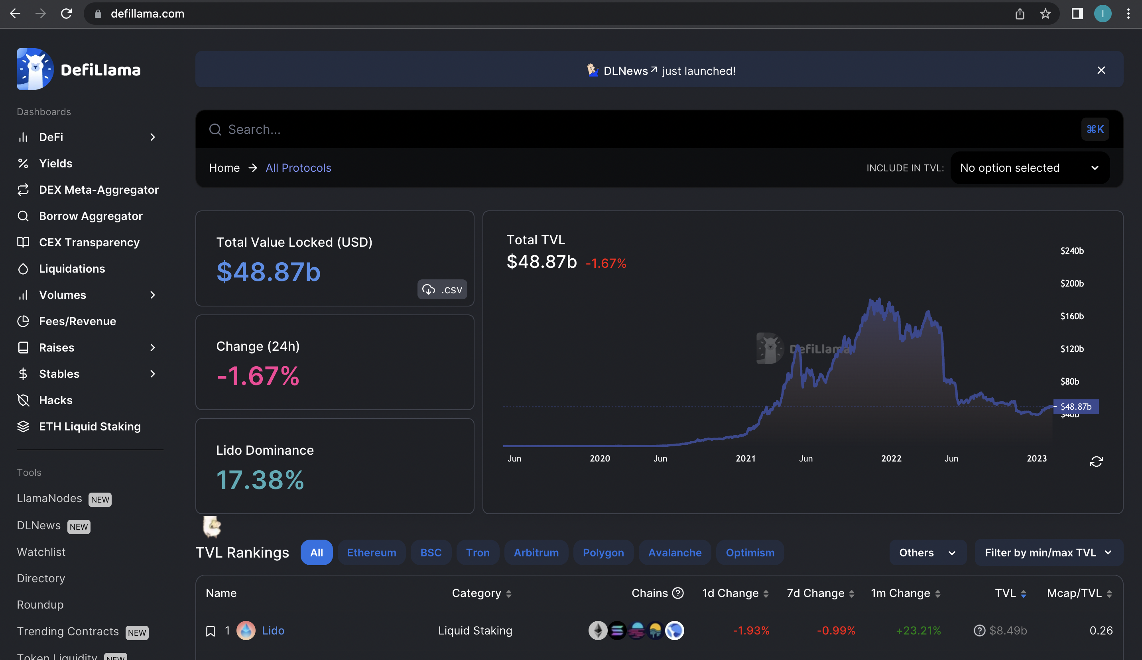Click the DefiLlama llama logo
The image size is (1142, 660).
35,69
